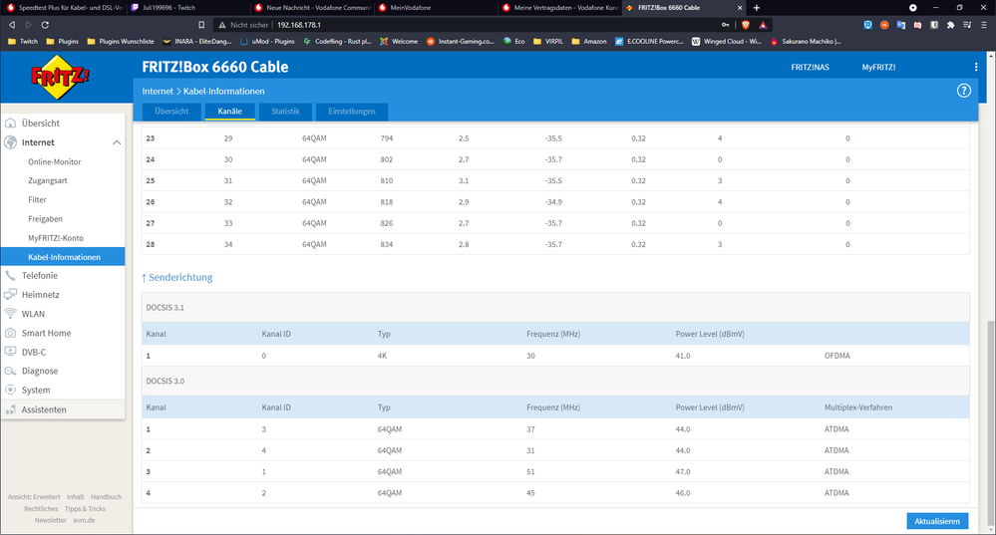Viewport: 996px width, 535px height.
Task: Select MyFRITZ!-Konto submenu item
Action: [56, 238]
